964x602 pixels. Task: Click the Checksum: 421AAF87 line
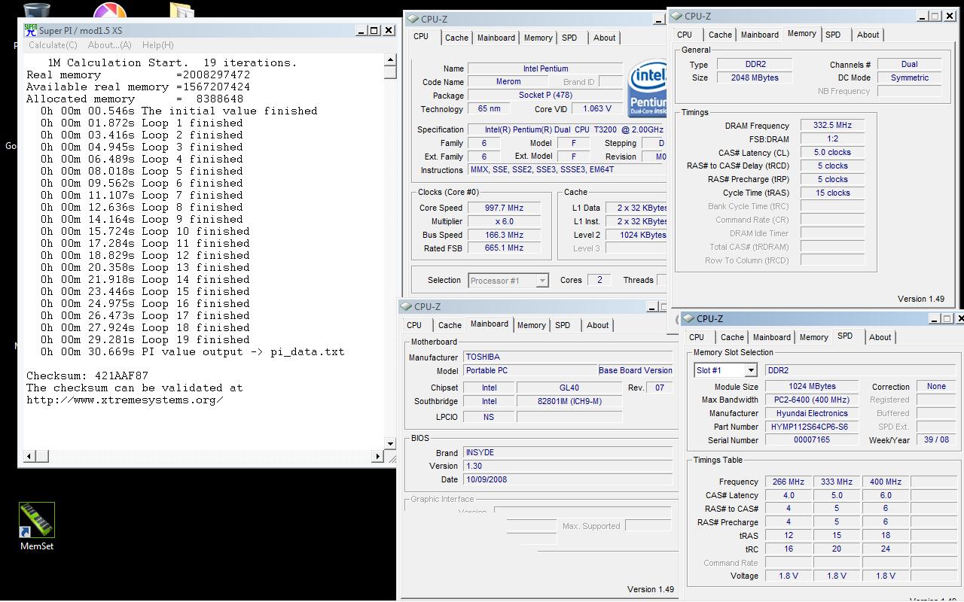pyautogui.click(x=87, y=375)
